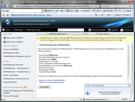Open Virtual Group Paging blog post
This screenshot has width=135, height=102.
click(x=19, y=92)
